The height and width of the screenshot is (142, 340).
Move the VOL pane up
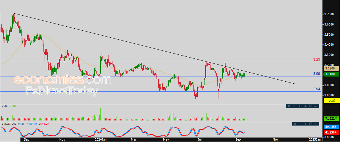point(299,106)
